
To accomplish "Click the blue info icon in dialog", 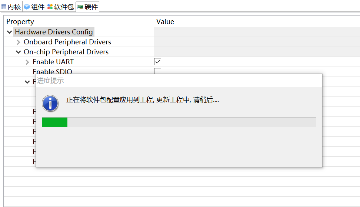I will (50, 103).
